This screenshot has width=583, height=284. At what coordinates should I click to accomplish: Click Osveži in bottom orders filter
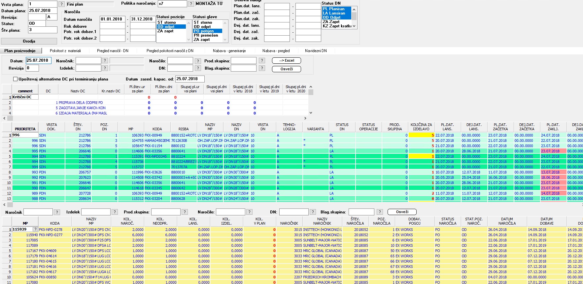[x=402, y=212]
